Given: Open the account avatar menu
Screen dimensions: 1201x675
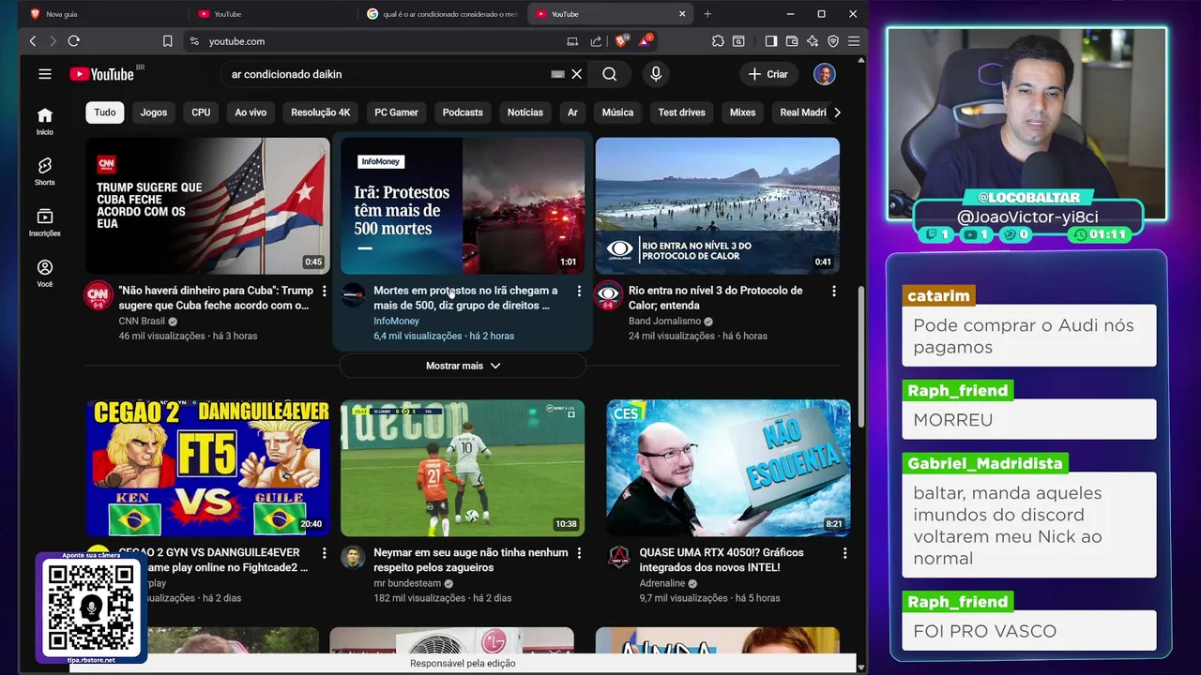Looking at the screenshot, I should [824, 74].
